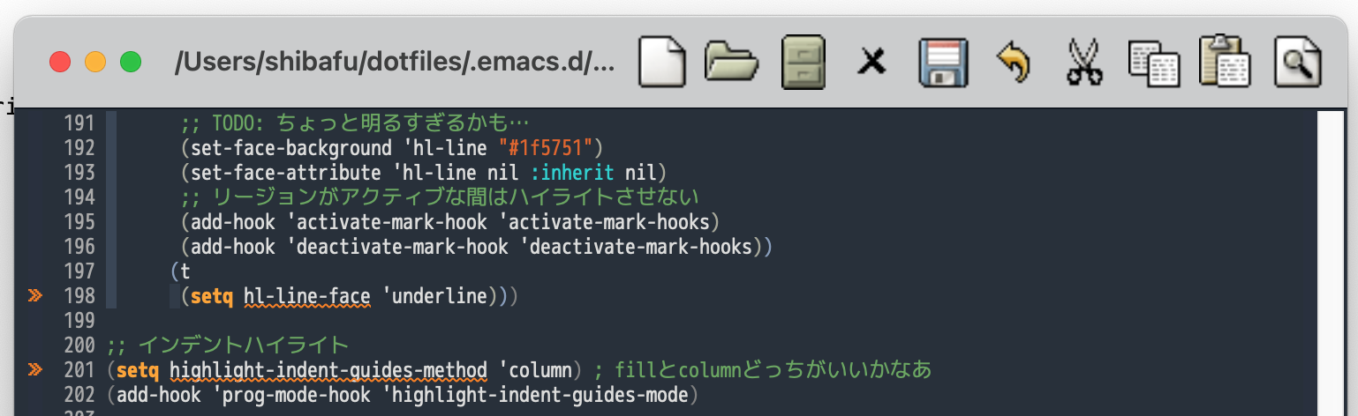The width and height of the screenshot is (1358, 416).
Task: Click the underlined hl-line-face symbol
Action: pos(306,296)
